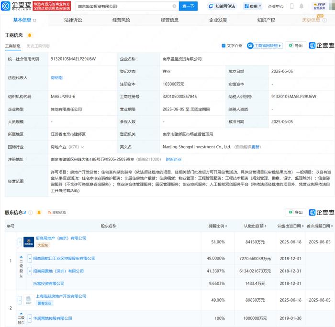Export shareholder info with the 导出 button
Viewport: 335px width, 327px height.
pos(296,212)
